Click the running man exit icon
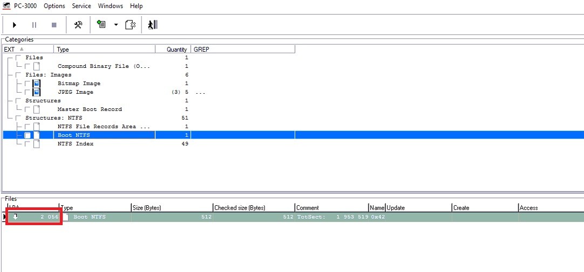Viewport: 584px width, 272px height. [x=153, y=25]
